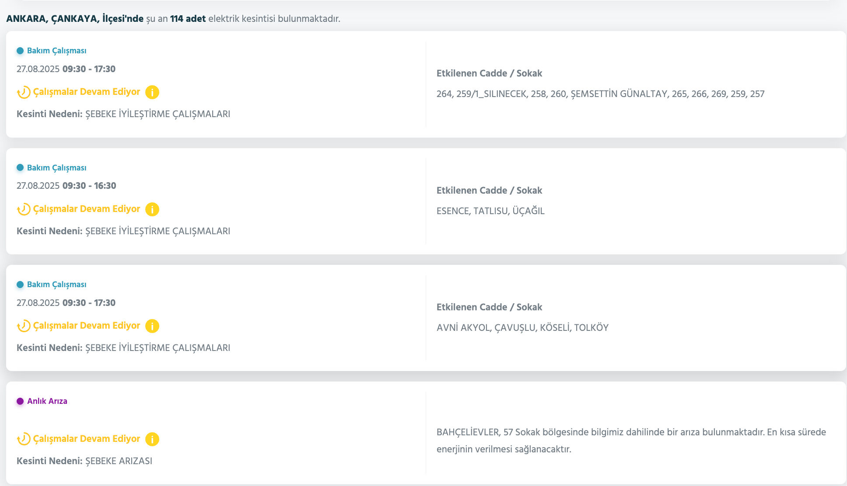Click the purple dot beside Anlık Arıza
Screen dimensions: 847x486
point(20,401)
